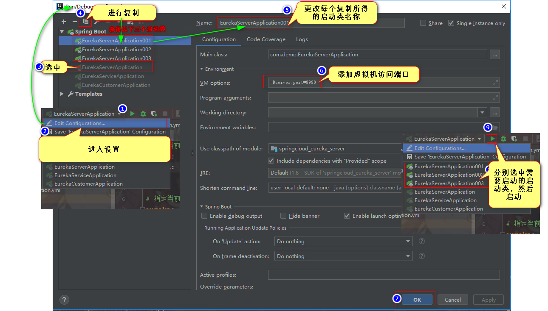Image resolution: width=548 pixels, height=311 pixels.
Task: Open help for the On frame deactivation setting
Action: [x=422, y=256]
